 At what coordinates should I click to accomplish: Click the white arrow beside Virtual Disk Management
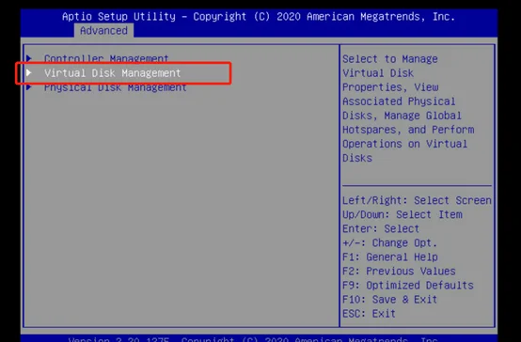29,72
